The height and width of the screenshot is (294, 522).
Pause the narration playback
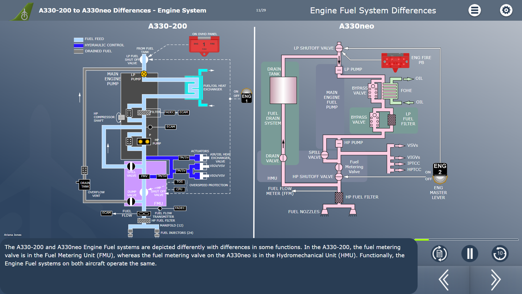470,253
